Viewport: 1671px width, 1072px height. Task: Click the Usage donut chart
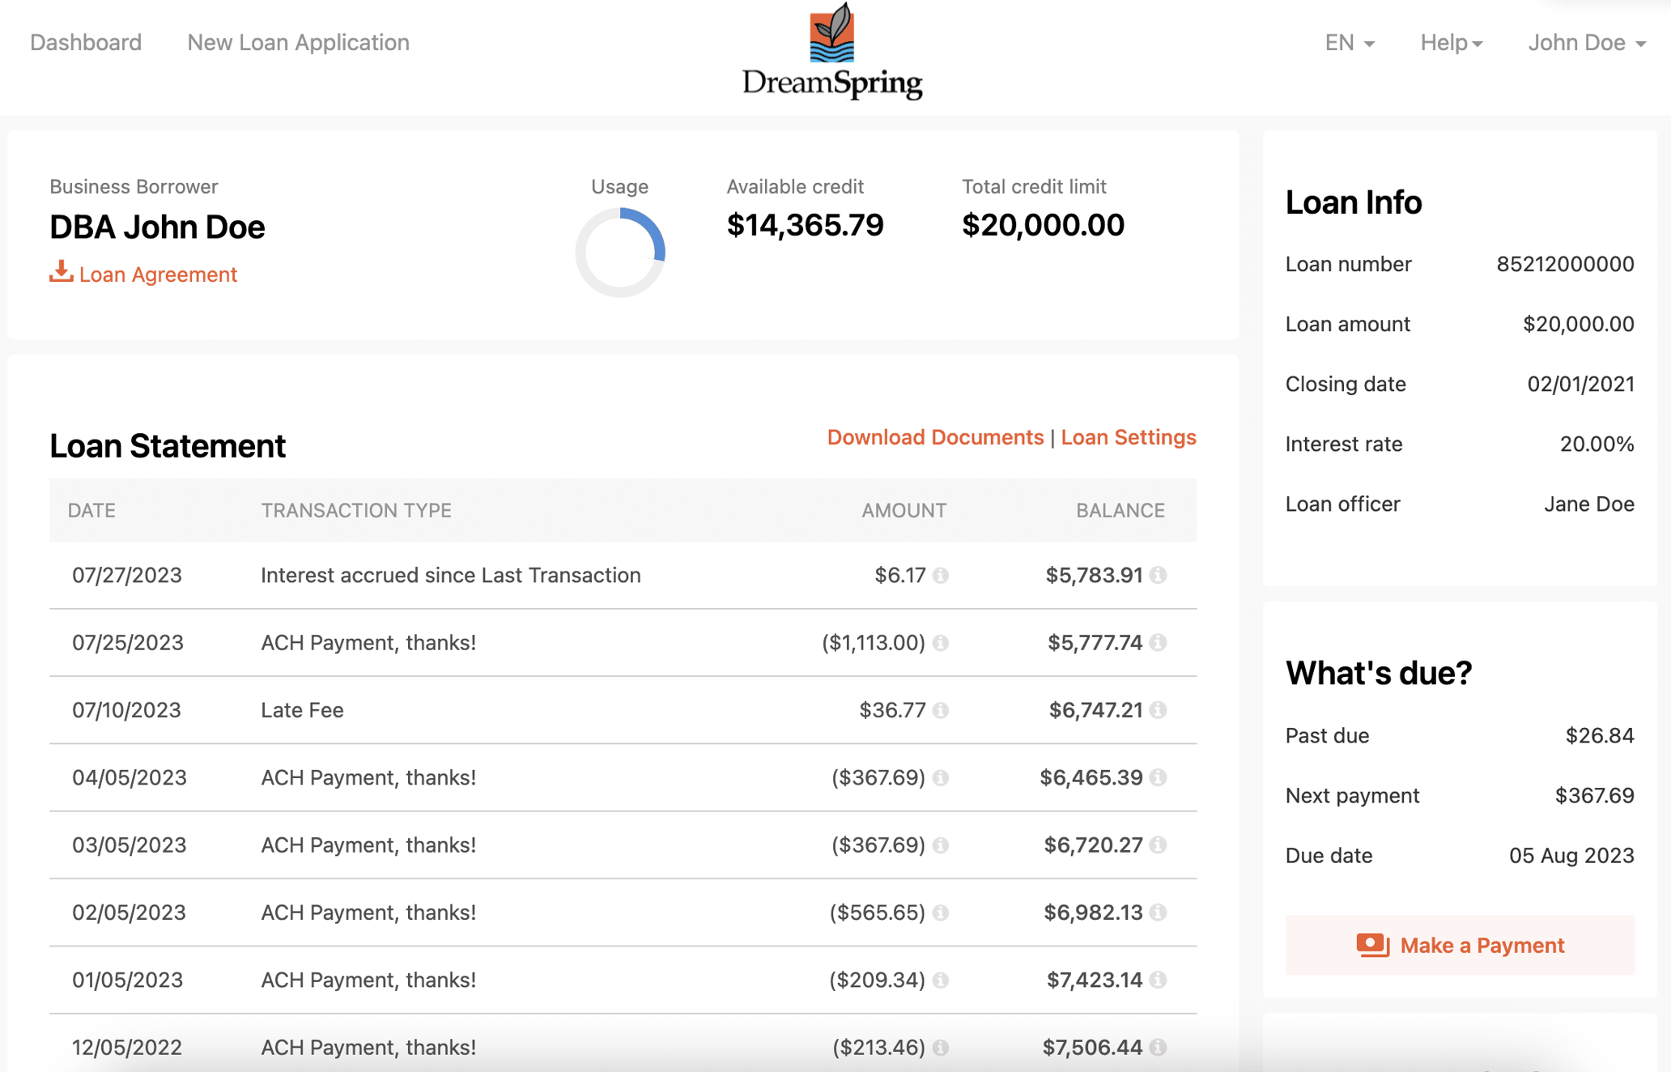(619, 252)
